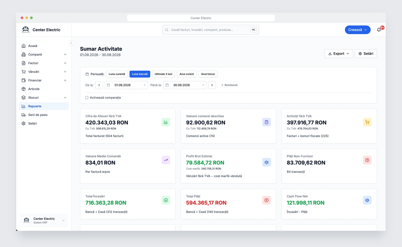Open Rapoarte in the sidebar
This screenshot has height=247, width=402.
pos(44,106)
